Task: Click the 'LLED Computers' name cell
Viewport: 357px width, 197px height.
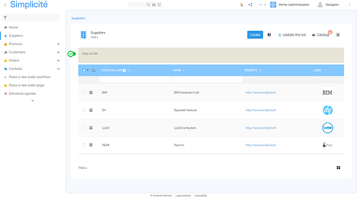Action: (x=185, y=128)
